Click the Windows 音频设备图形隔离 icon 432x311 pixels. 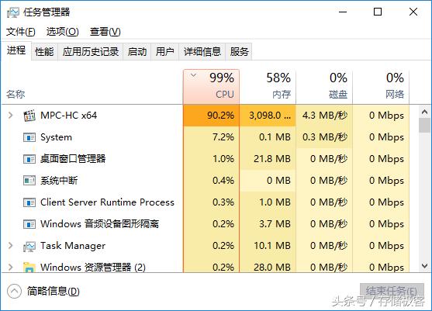point(29,224)
